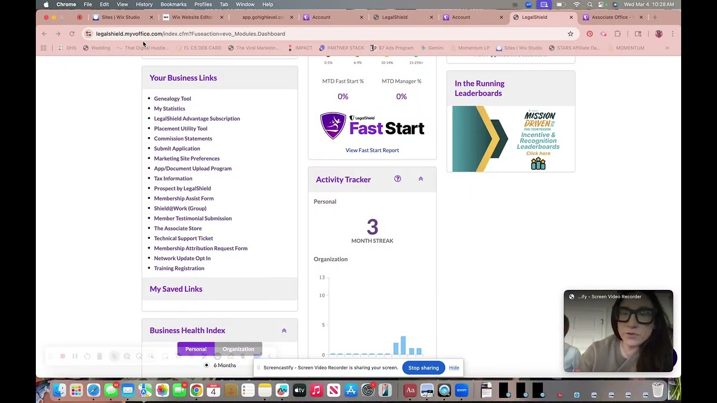Click the Spotlight search icon in the menu bar
Image resolution: width=717 pixels, height=403 pixels.
click(589, 4)
